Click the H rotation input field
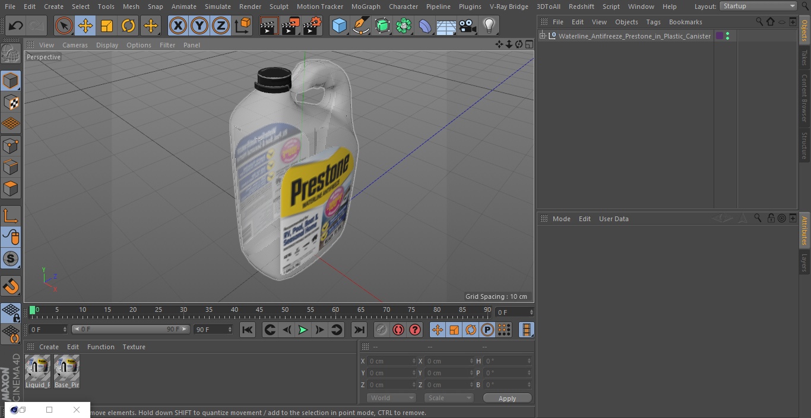 coord(508,361)
